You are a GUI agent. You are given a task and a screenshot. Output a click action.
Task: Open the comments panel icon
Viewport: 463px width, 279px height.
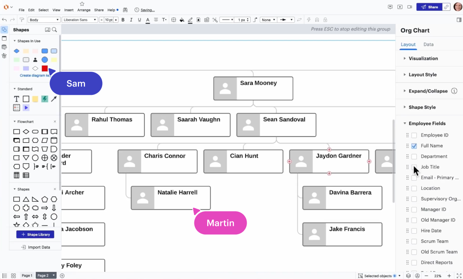tap(390, 7)
